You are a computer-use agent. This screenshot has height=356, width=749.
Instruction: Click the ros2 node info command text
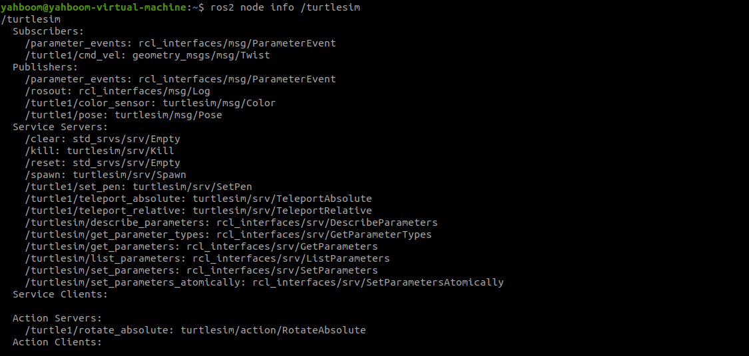[285, 7]
